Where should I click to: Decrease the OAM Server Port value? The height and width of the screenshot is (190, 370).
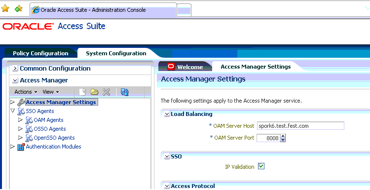pos(283,140)
